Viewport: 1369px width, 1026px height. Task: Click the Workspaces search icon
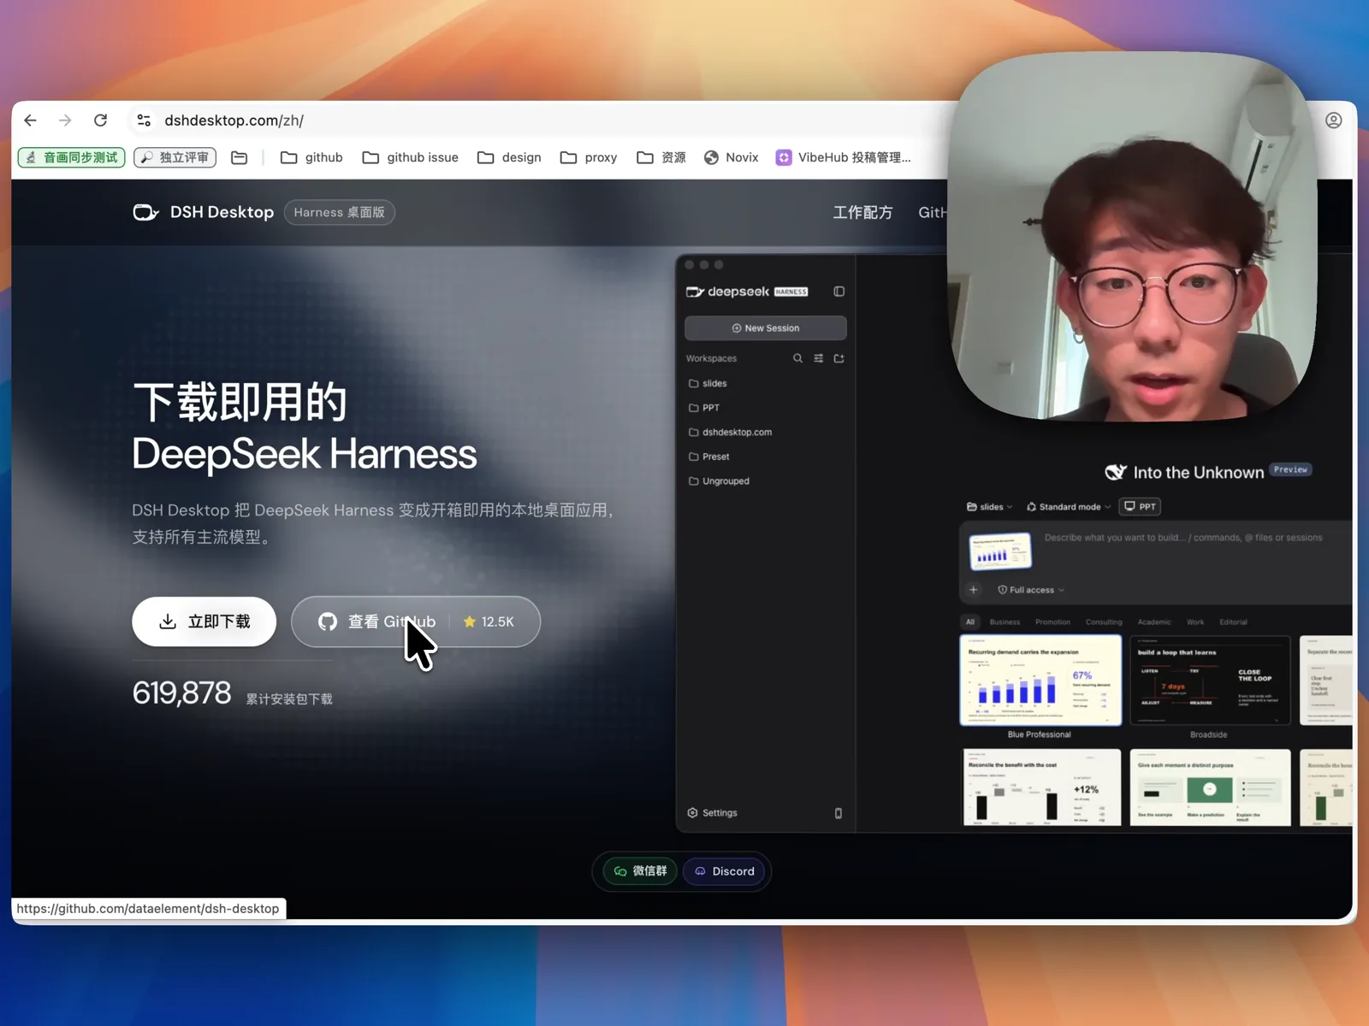797,358
